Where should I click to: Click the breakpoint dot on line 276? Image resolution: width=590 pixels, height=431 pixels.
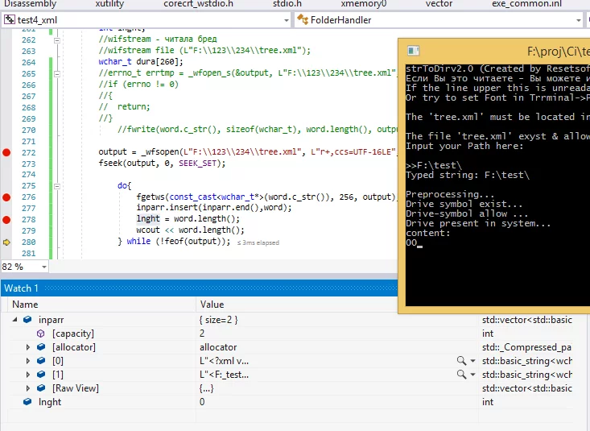(6, 197)
